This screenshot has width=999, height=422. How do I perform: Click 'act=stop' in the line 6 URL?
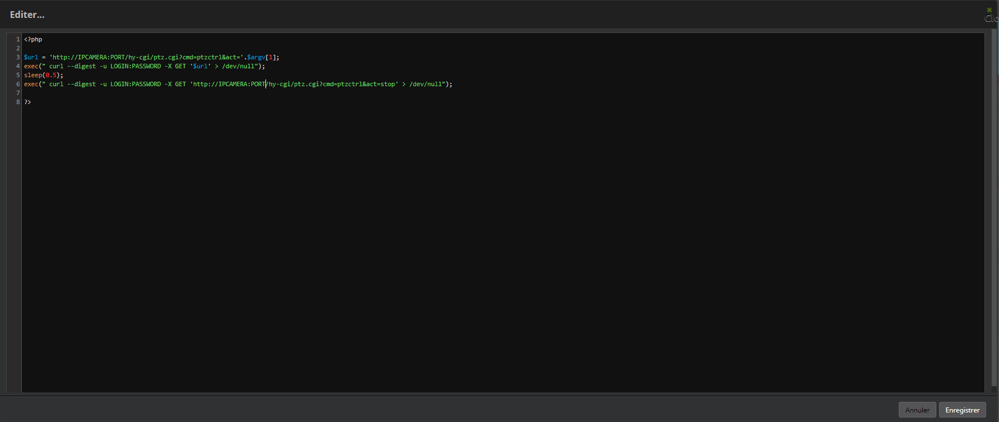pyautogui.click(x=380, y=84)
